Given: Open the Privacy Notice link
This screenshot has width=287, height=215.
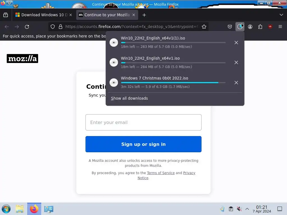Looking at the screenshot, I should [189, 173].
